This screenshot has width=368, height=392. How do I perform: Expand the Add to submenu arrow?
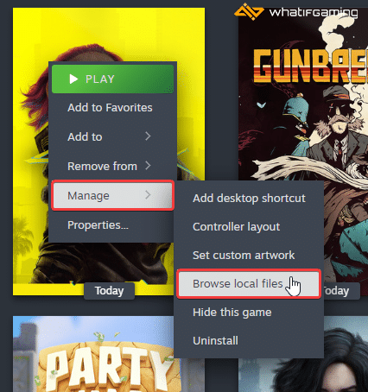pos(148,136)
